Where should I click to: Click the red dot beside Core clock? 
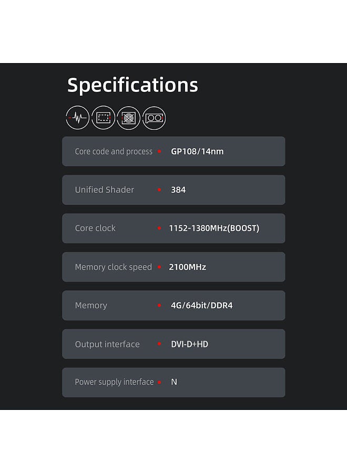coord(159,229)
